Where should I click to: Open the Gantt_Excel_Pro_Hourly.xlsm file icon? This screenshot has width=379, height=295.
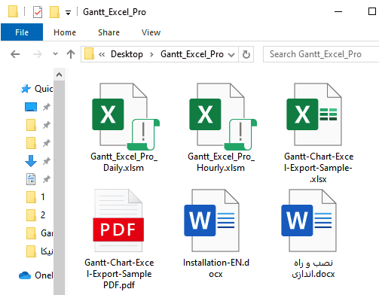(x=223, y=117)
